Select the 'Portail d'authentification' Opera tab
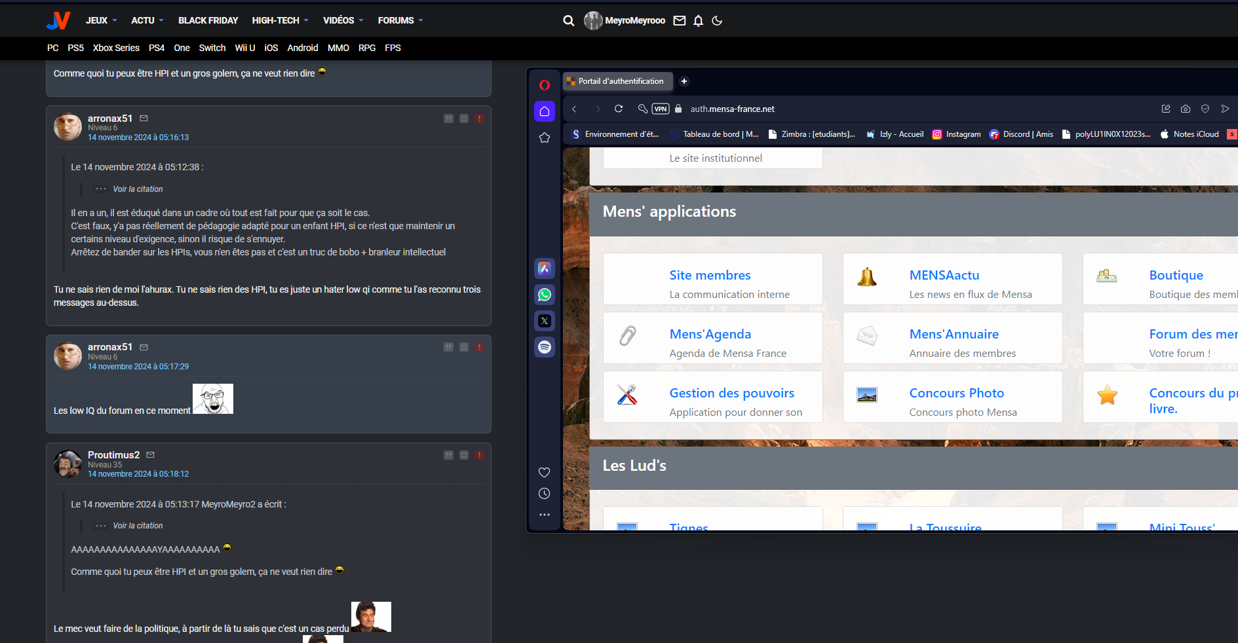 point(618,81)
